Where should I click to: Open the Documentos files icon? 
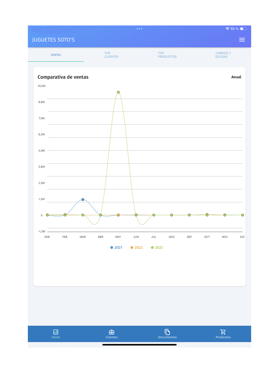pos(167,332)
